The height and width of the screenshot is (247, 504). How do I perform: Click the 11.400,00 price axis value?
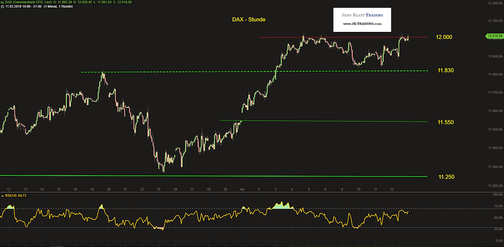pos(495,148)
